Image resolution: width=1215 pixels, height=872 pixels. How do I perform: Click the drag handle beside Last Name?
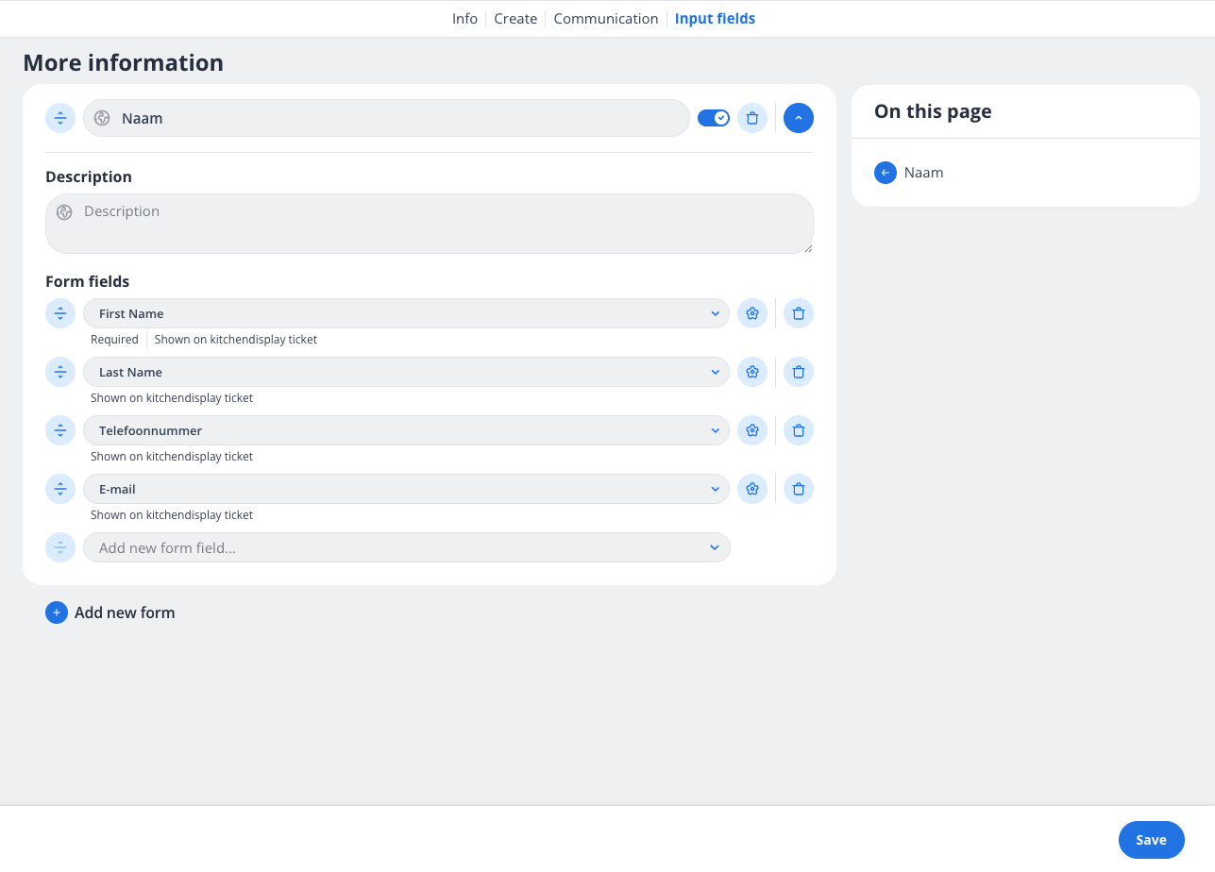59,371
